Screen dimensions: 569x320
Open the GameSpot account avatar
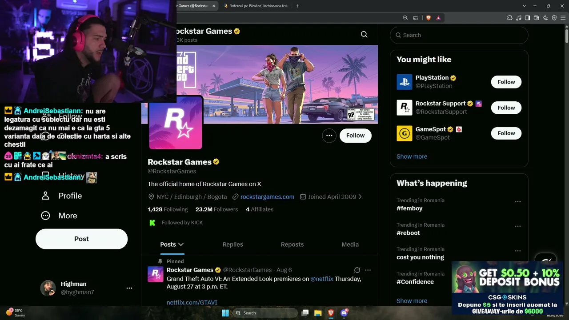click(405, 133)
